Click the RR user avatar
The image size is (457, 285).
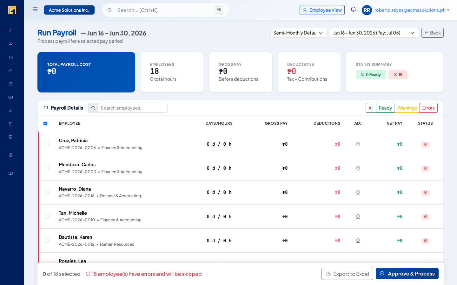(x=367, y=10)
